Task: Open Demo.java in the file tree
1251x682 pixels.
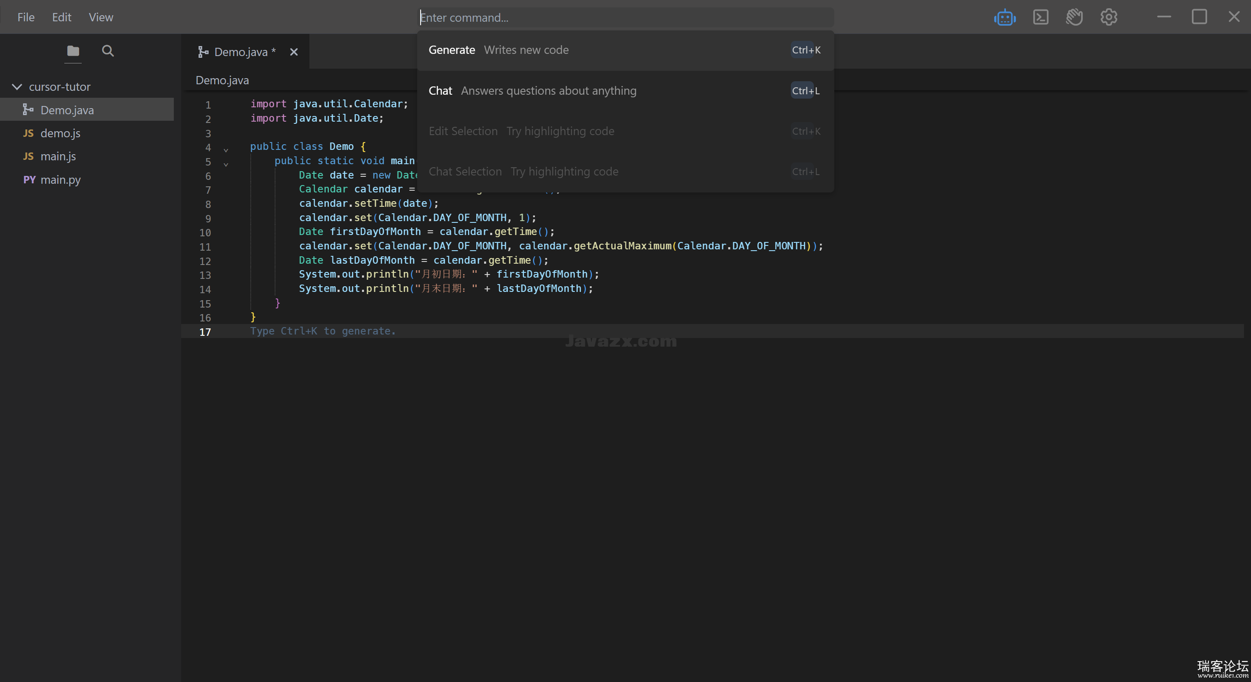Action: [x=87, y=110]
